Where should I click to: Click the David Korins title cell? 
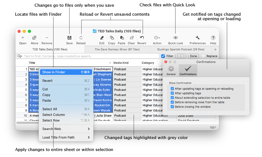[103, 100]
